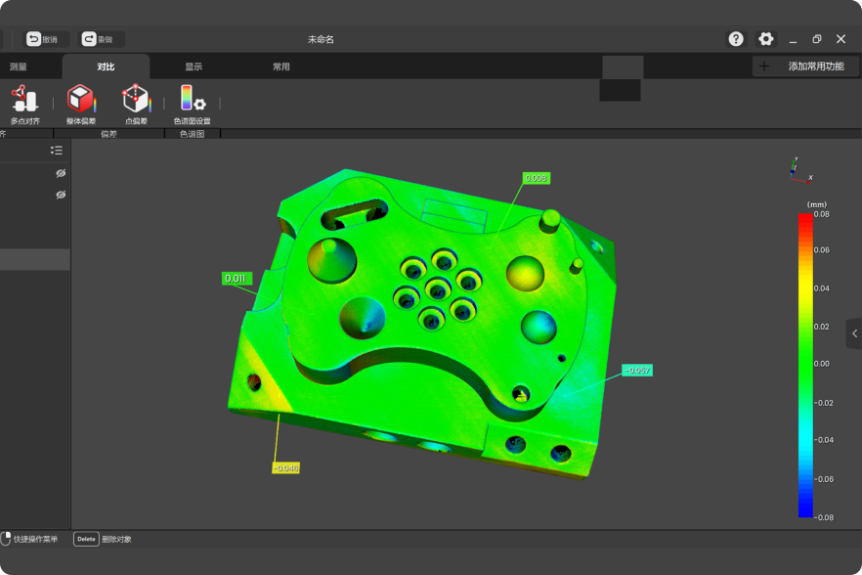Screen dimensions: 862x575
Task: Click the 重做 redo button
Action: [x=102, y=39]
